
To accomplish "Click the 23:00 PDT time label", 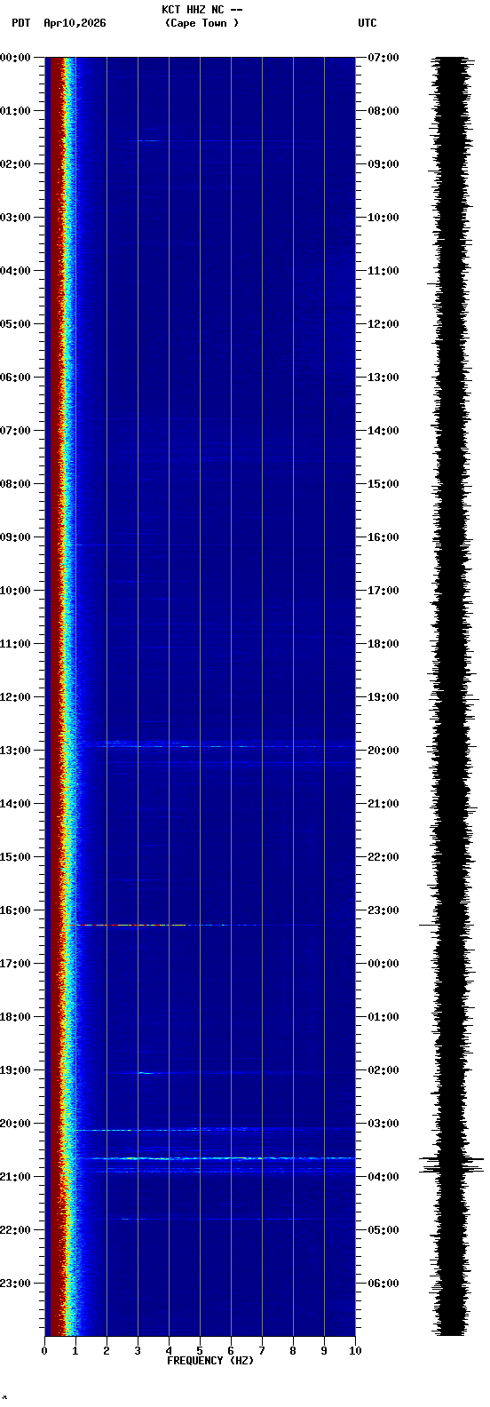I will pos(16,1284).
